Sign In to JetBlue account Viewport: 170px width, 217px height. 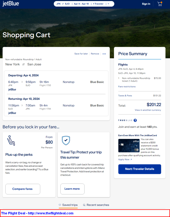(146, 4)
